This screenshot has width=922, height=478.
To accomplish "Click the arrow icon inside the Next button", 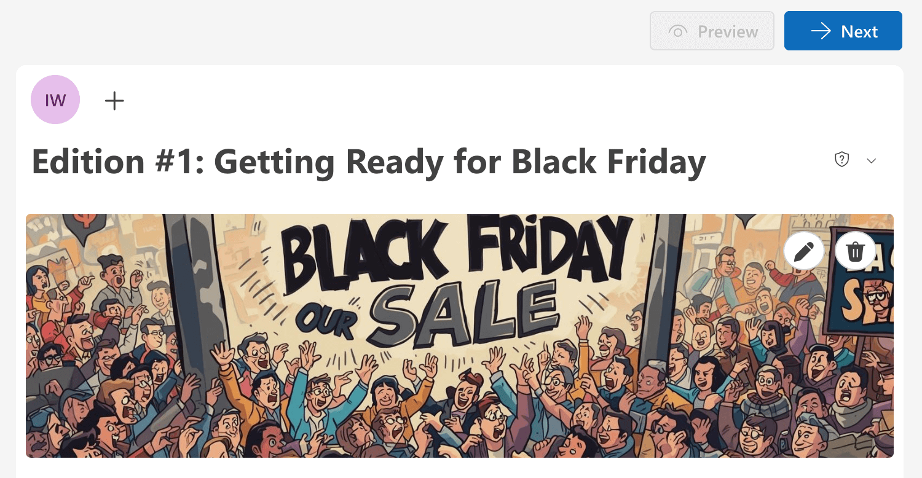I will tap(821, 31).
